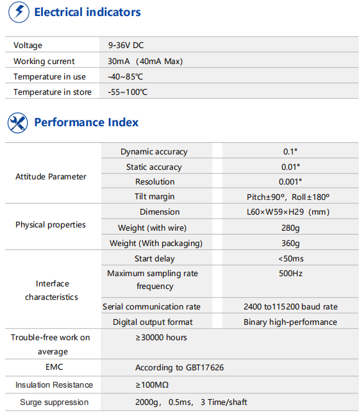Click the Temperature in store label
Image resolution: width=359 pixels, height=412 pixels.
53,92
